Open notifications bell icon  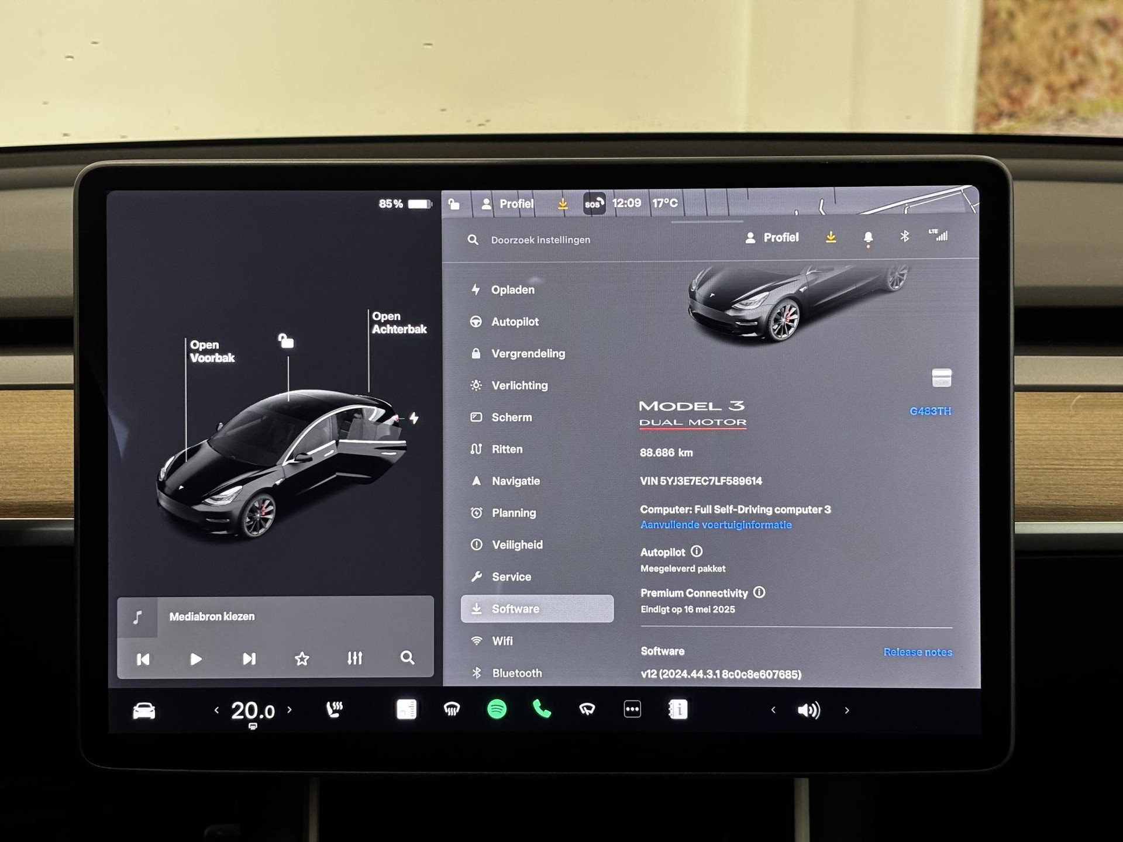(x=868, y=237)
